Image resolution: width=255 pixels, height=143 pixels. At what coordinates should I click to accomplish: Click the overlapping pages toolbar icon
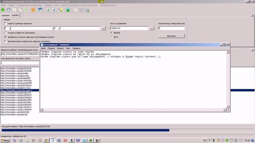pyautogui.click(x=75, y=10)
